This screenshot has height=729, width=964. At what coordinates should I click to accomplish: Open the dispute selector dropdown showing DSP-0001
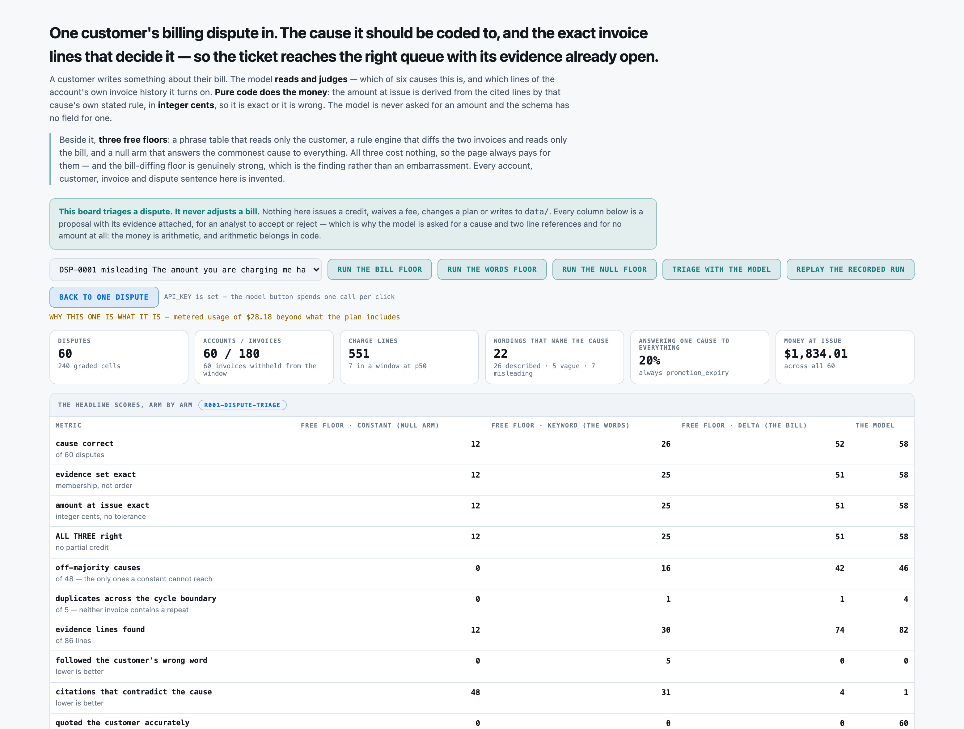point(186,270)
